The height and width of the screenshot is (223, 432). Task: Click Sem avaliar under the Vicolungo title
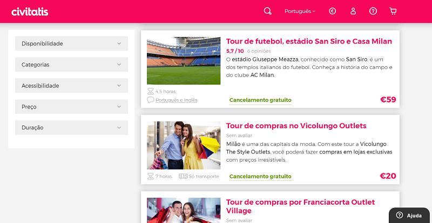click(239, 136)
